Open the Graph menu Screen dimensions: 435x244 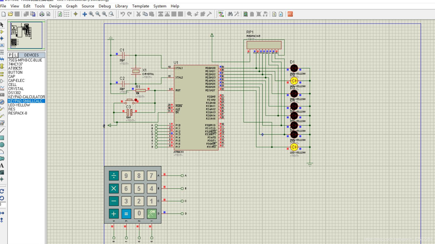(71, 6)
